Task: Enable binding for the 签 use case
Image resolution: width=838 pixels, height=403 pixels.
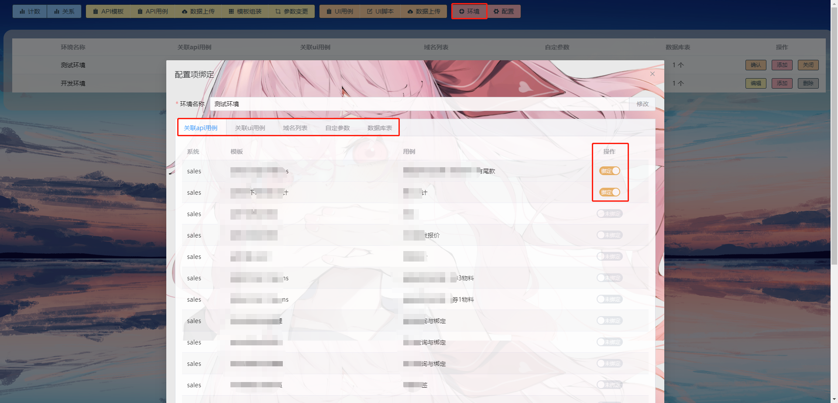Action: tap(609, 385)
